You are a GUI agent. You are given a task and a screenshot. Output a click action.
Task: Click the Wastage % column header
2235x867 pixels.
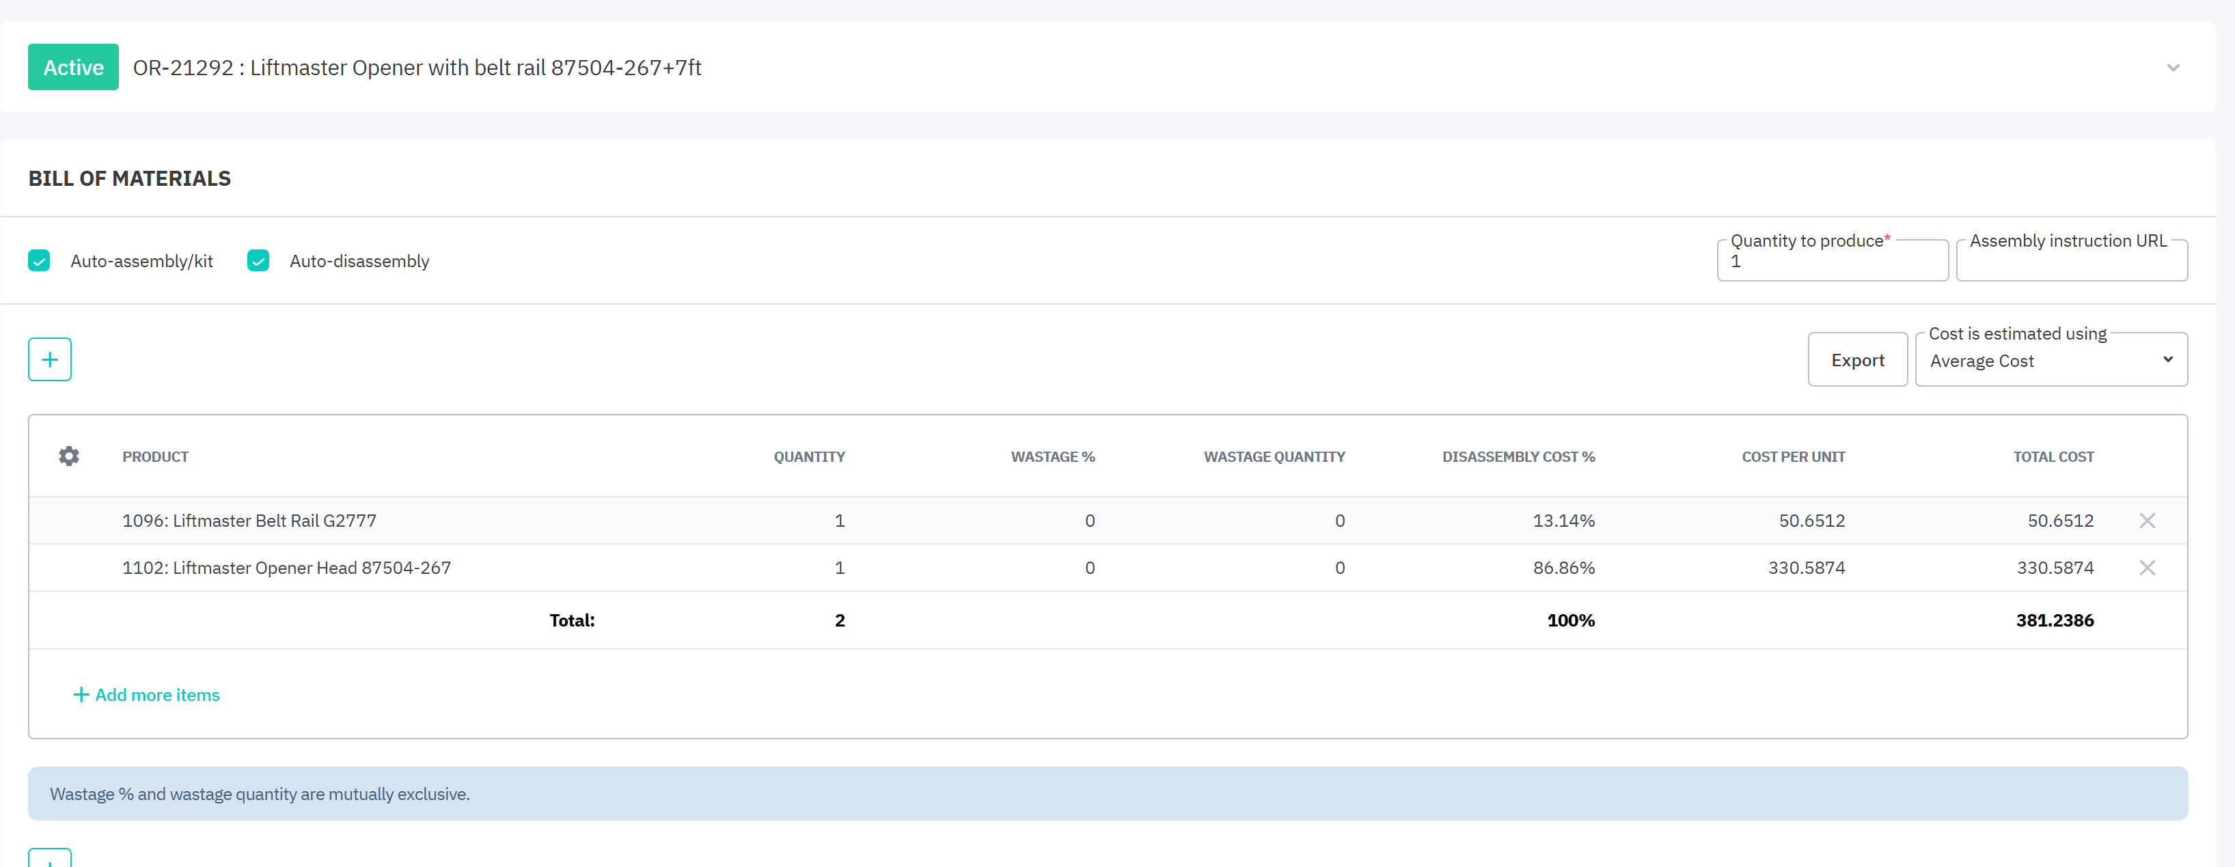tap(1052, 456)
